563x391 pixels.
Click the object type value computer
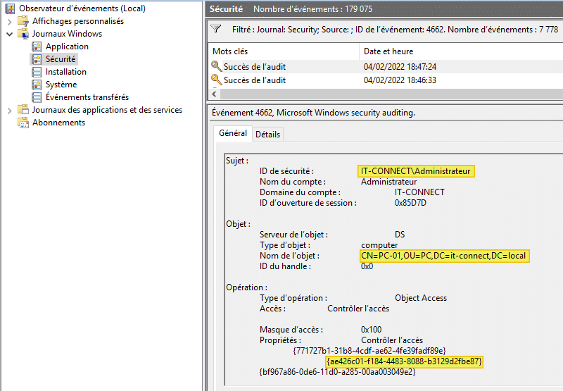(x=379, y=245)
